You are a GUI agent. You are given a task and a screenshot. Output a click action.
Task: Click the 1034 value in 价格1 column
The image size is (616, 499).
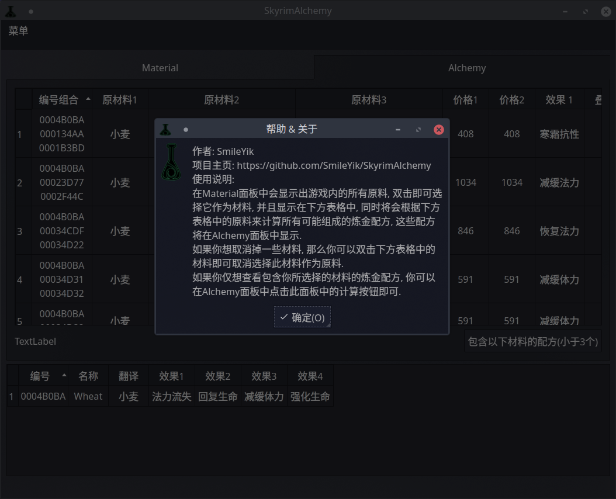pyautogui.click(x=466, y=182)
